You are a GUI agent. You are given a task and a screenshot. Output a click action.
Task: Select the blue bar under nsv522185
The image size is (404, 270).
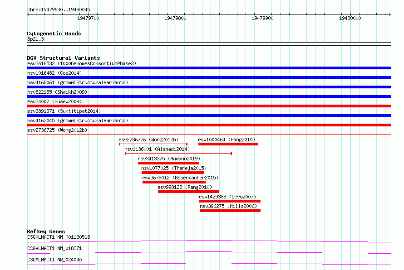click(209, 96)
